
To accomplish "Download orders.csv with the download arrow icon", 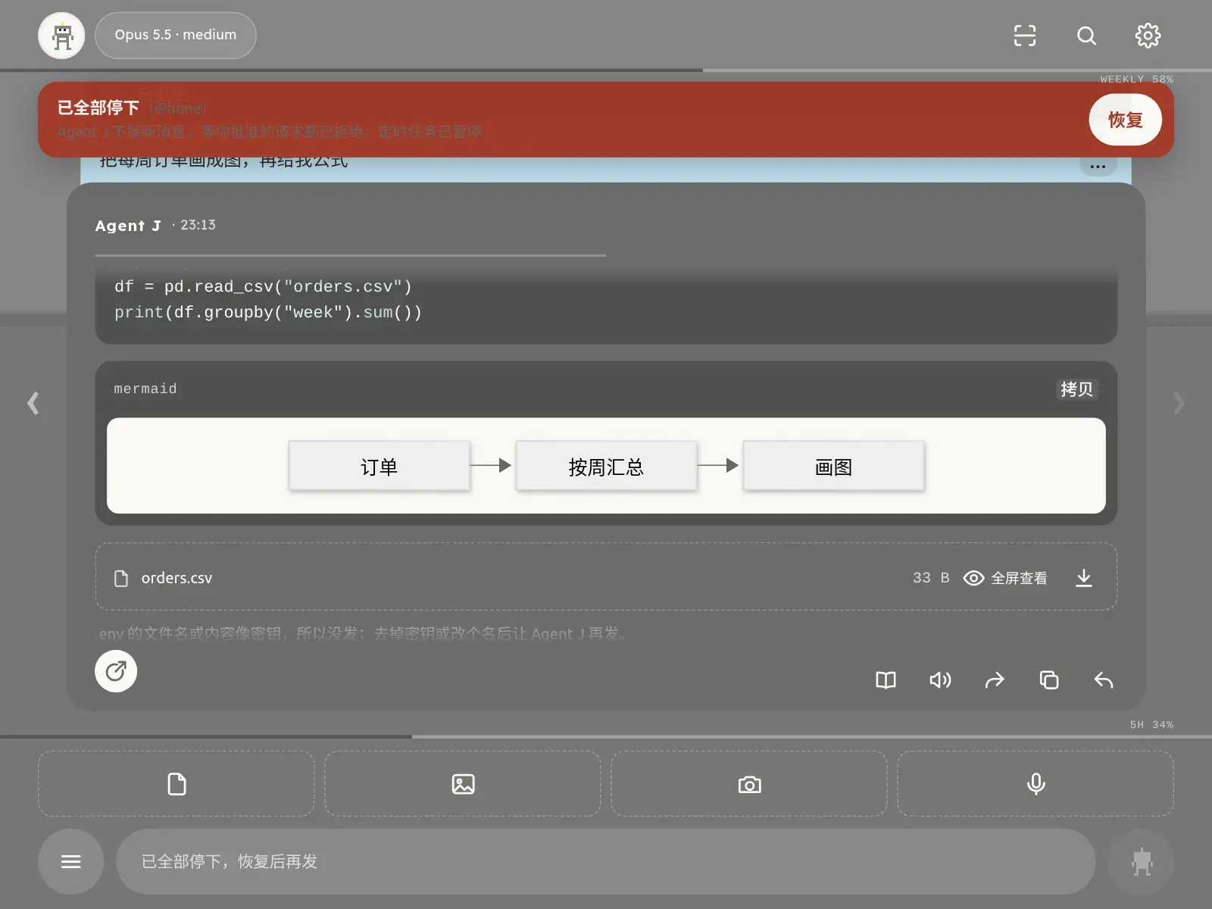I will (x=1084, y=578).
